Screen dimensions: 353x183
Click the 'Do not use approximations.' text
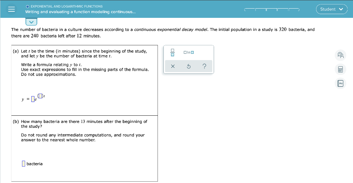point(49,75)
